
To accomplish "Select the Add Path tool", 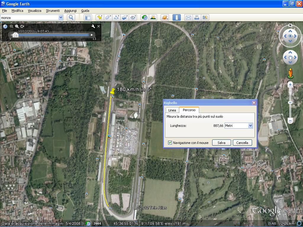I will click(116, 17).
